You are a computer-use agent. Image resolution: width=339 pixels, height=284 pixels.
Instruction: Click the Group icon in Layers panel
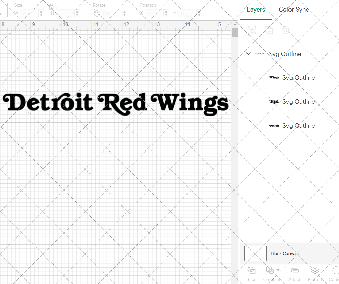pos(252,30)
